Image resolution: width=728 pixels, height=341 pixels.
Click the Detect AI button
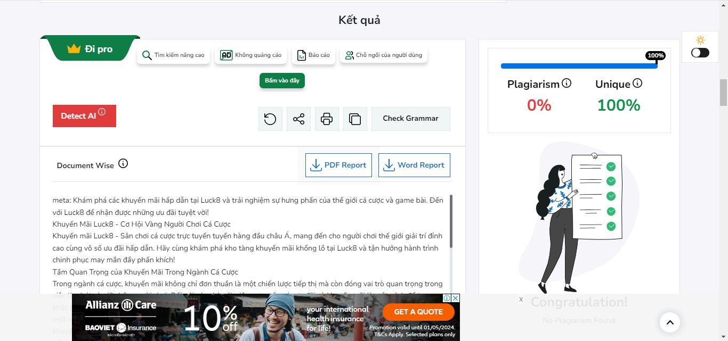coord(84,116)
